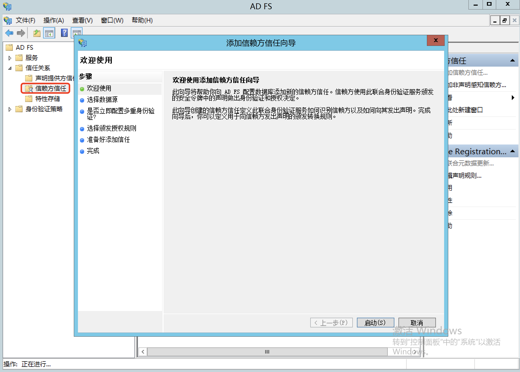Click the horizontal scrollbar left arrow
This screenshot has height=372, width=520.
[143, 352]
